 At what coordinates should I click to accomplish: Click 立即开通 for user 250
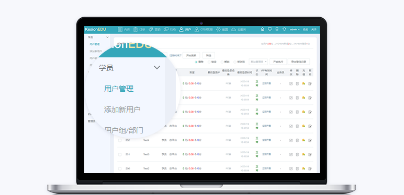pos(266,168)
